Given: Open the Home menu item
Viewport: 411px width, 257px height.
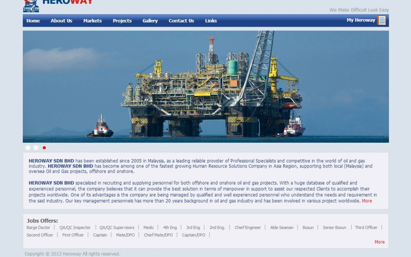Looking at the screenshot, I should (33, 21).
